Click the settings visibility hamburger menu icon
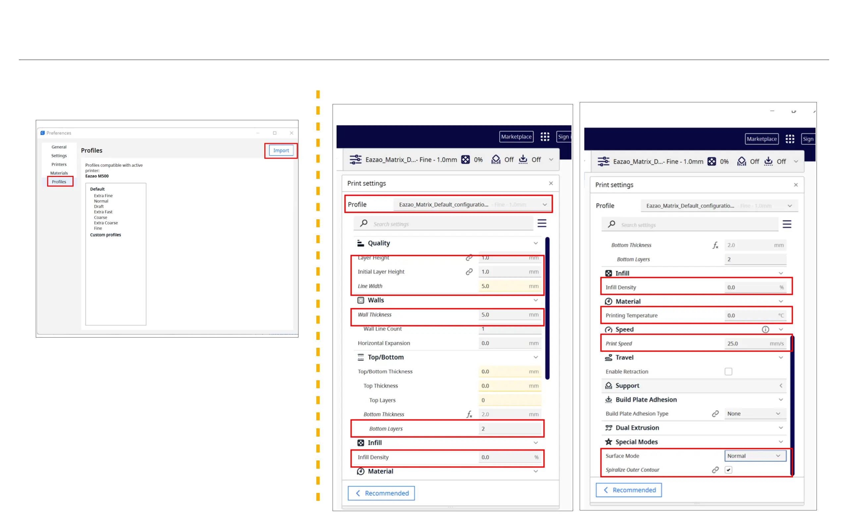Image resolution: width=848 pixels, height=530 pixels. point(542,223)
